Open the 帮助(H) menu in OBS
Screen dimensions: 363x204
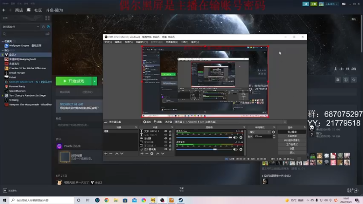coord(195,42)
